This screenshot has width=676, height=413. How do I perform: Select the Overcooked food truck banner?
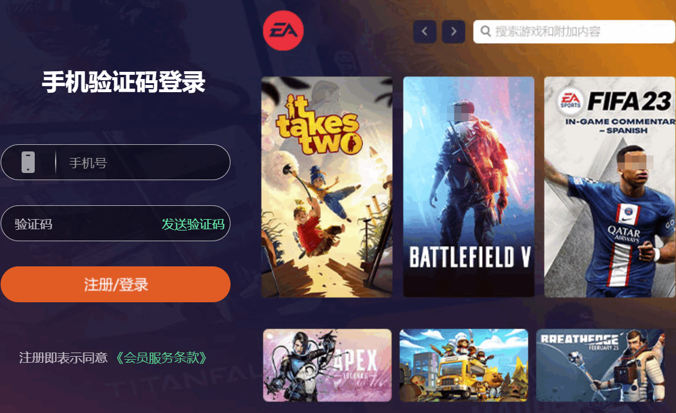click(x=464, y=365)
